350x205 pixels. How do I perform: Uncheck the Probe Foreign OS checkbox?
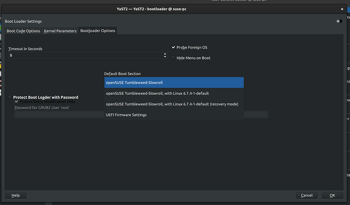pos(173,47)
